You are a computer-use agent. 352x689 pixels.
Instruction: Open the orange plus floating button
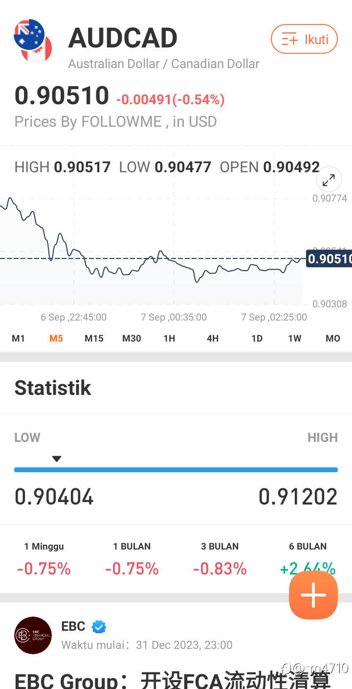coord(313,595)
